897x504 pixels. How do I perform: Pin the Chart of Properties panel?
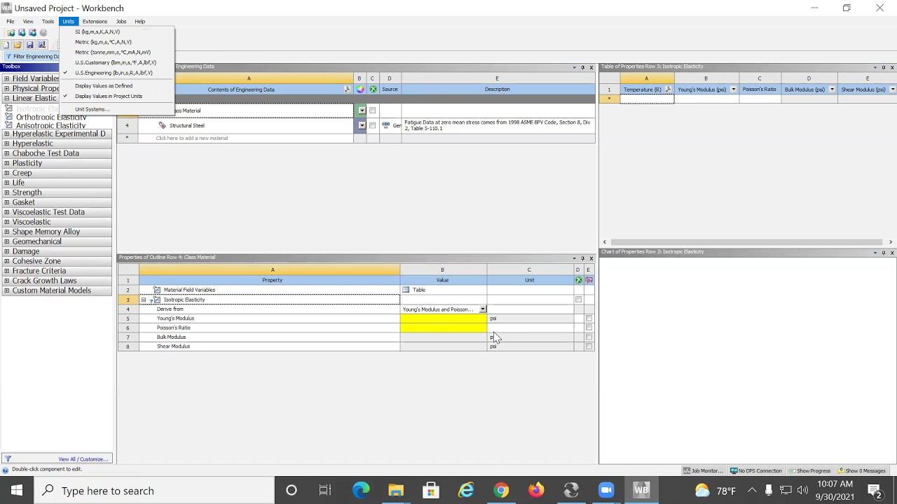pos(883,252)
